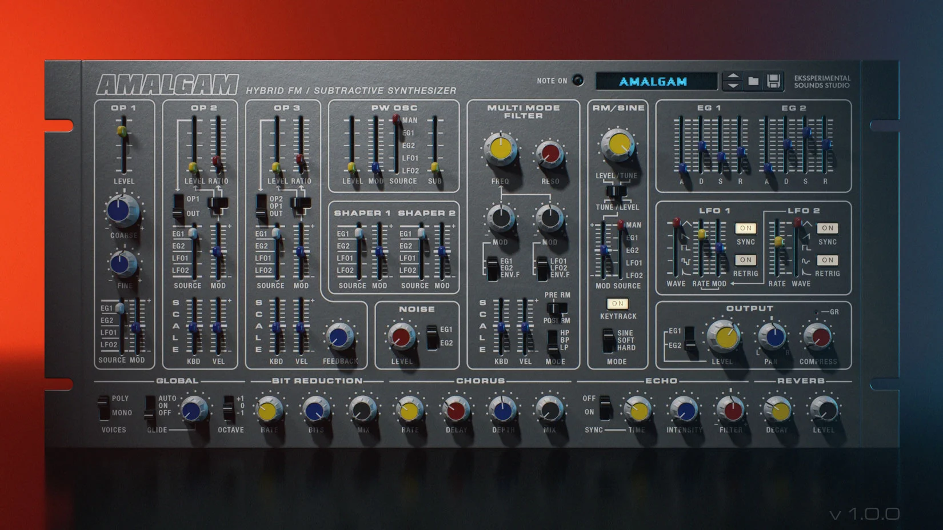
Task: Click the yellow RM/SINE level knob
Action: [x=618, y=145]
